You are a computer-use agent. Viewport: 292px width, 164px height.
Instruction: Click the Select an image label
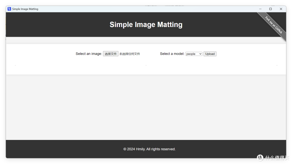pos(89,54)
